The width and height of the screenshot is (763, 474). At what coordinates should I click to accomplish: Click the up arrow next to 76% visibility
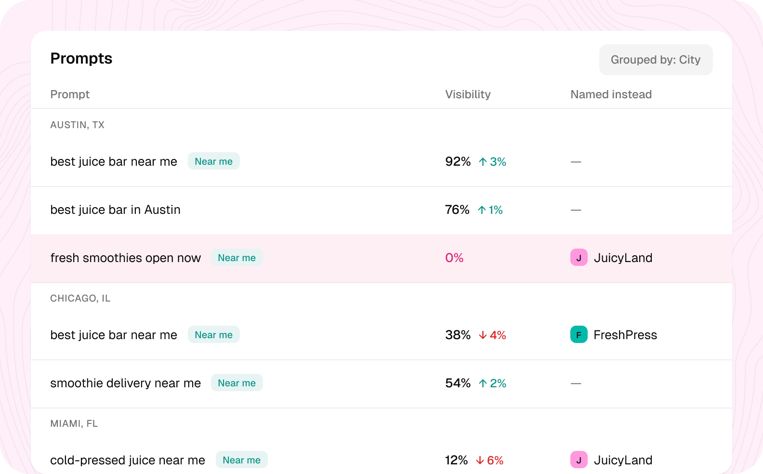click(482, 210)
